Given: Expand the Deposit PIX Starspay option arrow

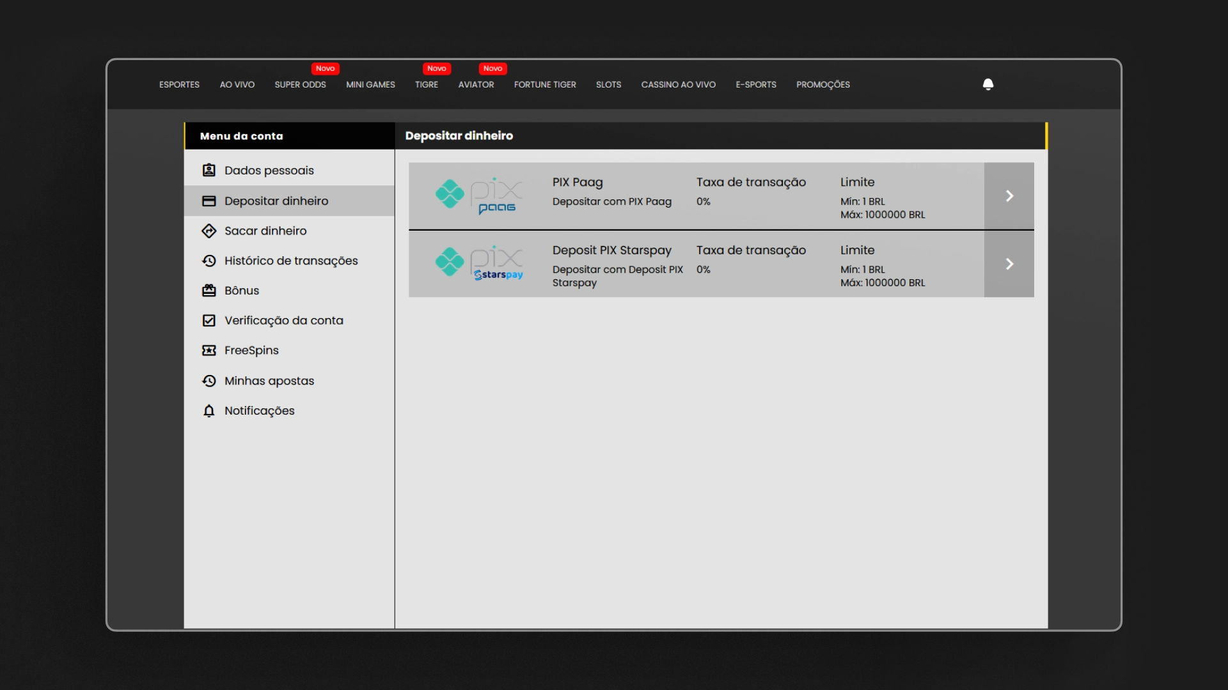Looking at the screenshot, I should (x=1009, y=264).
